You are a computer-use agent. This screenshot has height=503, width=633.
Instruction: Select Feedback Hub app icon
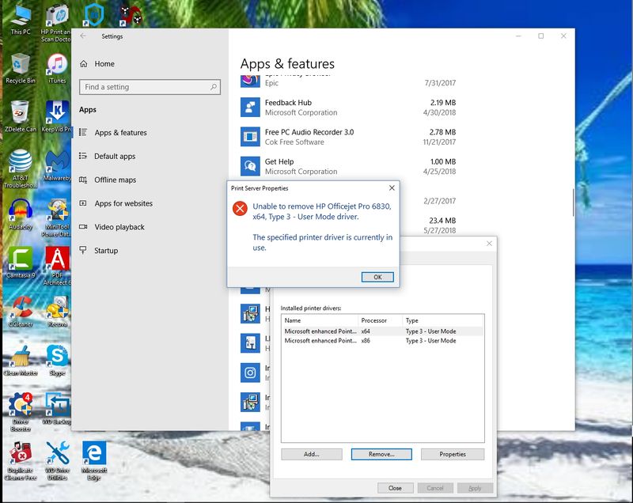point(251,108)
